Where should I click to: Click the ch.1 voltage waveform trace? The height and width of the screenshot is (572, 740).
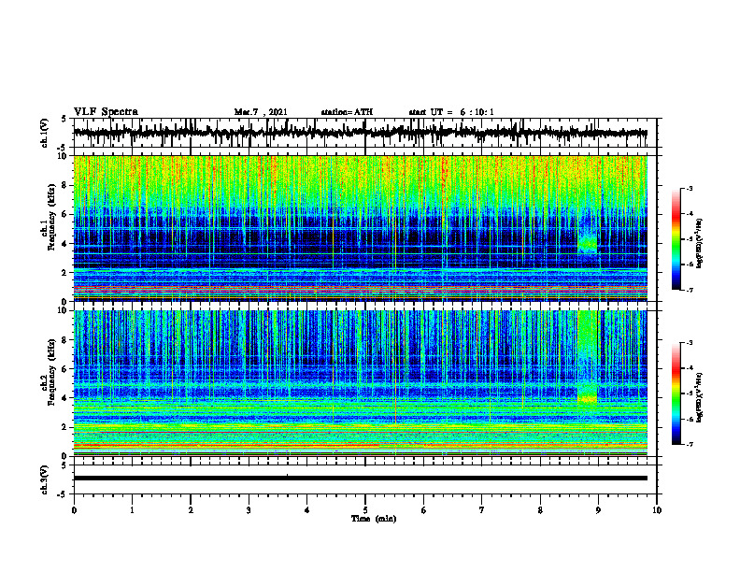[360, 133]
